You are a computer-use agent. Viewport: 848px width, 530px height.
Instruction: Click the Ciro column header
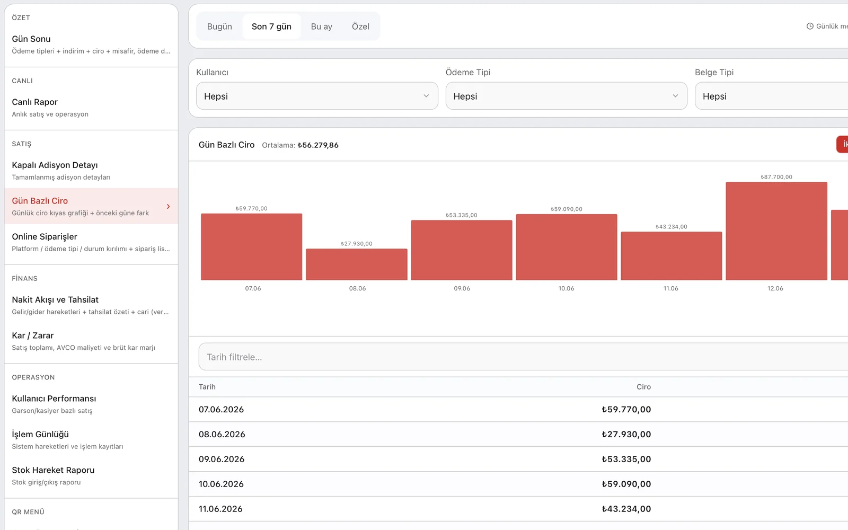point(644,387)
